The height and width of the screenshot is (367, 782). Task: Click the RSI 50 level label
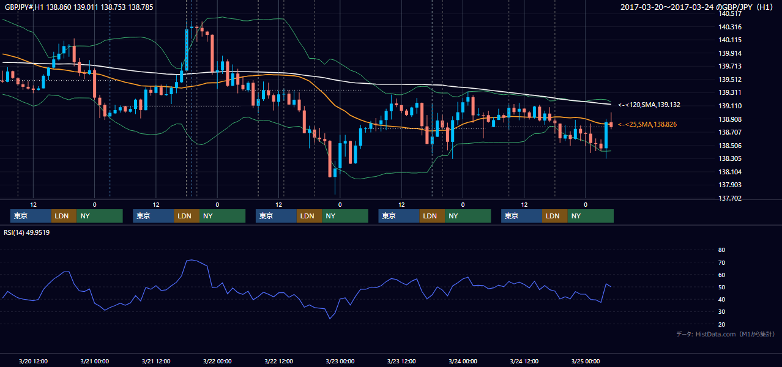[721, 287]
